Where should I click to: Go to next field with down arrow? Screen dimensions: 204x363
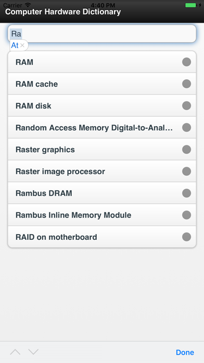pyautogui.click(x=33, y=352)
